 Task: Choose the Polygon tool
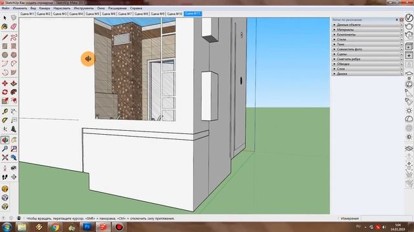(14, 55)
